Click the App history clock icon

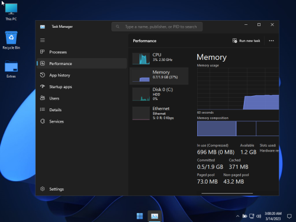(x=43, y=75)
